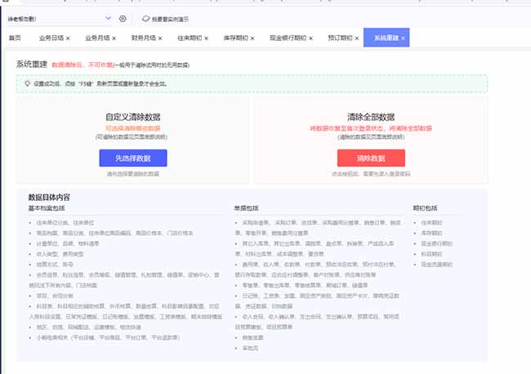This screenshot has width=531, height=374.
Task: Click the 小邮电商相关 list row
Action: (108, 337)
